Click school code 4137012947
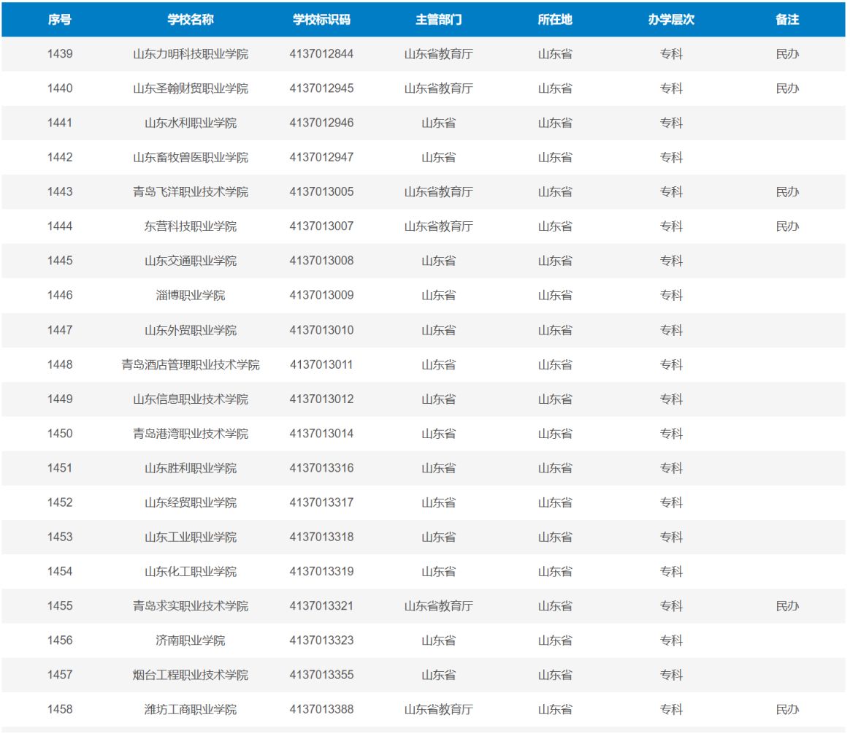The image size is (850, 739). [321, 157]
